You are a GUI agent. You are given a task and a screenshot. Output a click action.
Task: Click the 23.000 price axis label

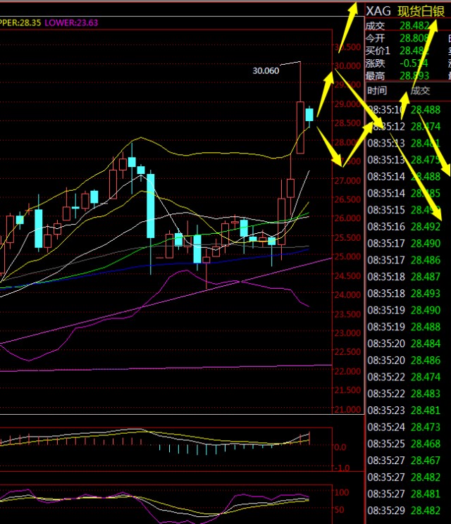tap(347, 333)
